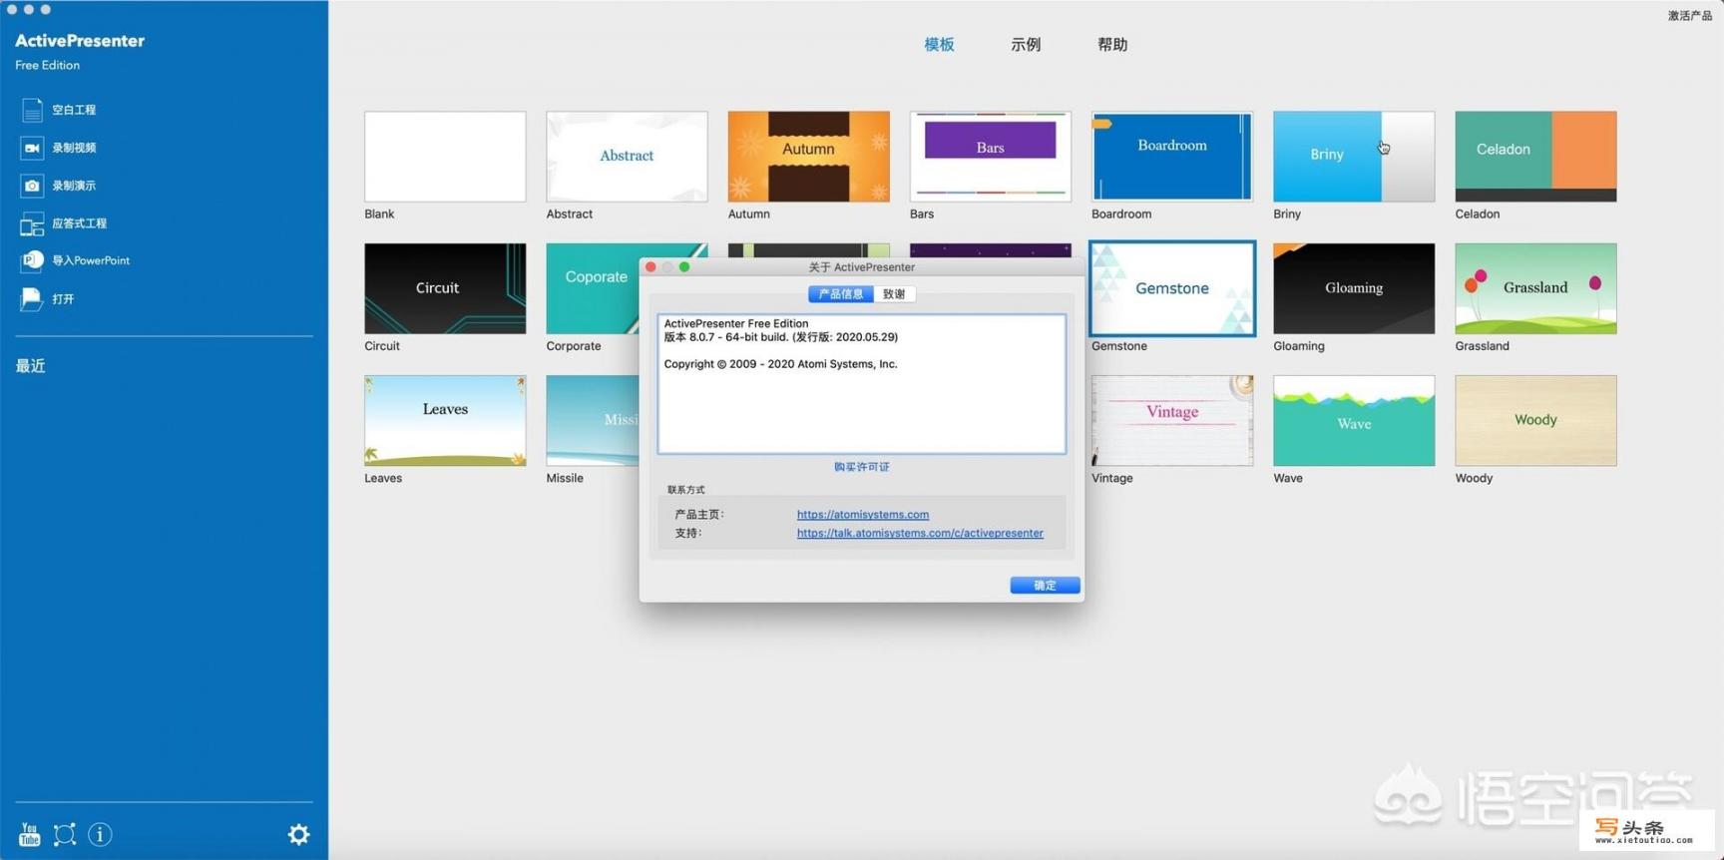
Task: Switch to the 帮助 help tab
Action: click(1112, 44)
